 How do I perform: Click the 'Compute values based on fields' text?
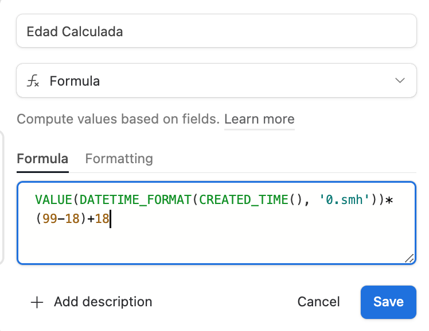[x=118, y=120]
